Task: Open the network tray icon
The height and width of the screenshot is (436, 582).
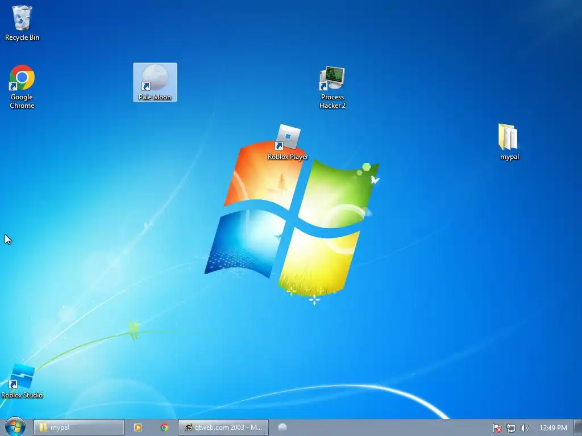Action: click(511, 428)
